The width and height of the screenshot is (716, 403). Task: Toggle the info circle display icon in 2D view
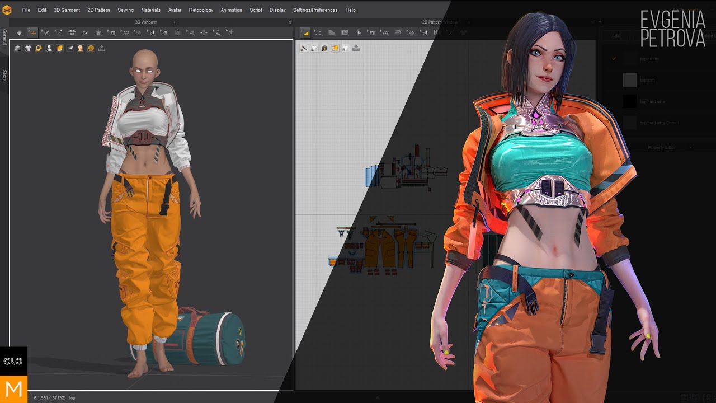click(324, 49)
